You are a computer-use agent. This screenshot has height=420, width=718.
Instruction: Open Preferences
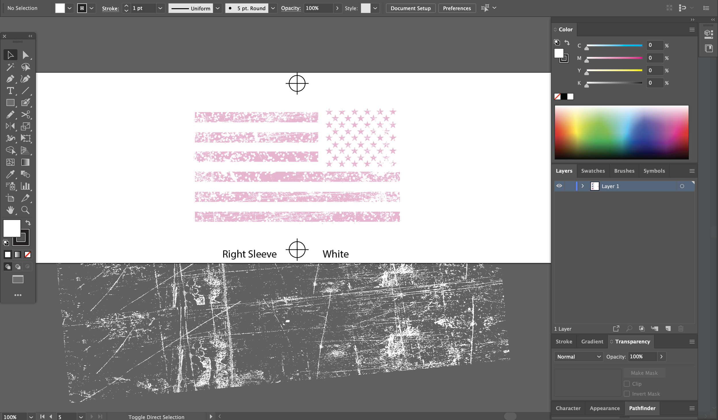point(457,8)
